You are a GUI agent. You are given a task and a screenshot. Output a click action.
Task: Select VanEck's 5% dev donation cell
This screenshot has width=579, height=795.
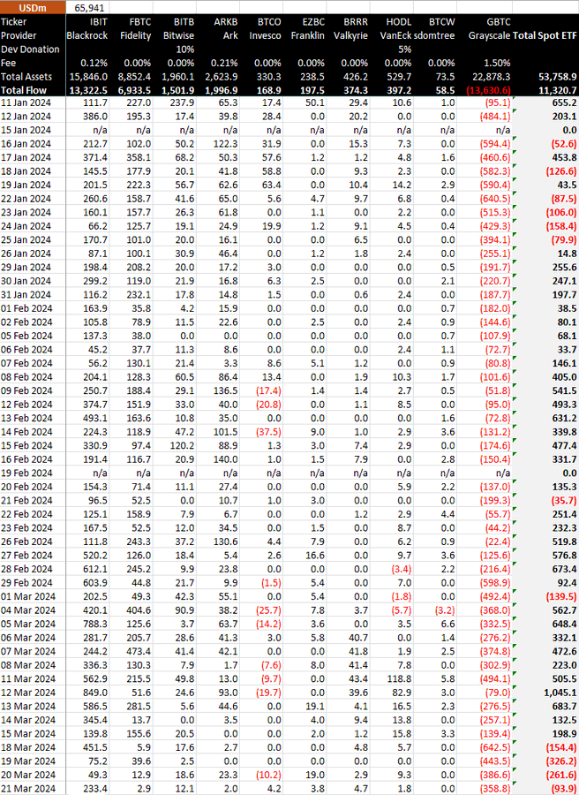click(x=405, y=49)
